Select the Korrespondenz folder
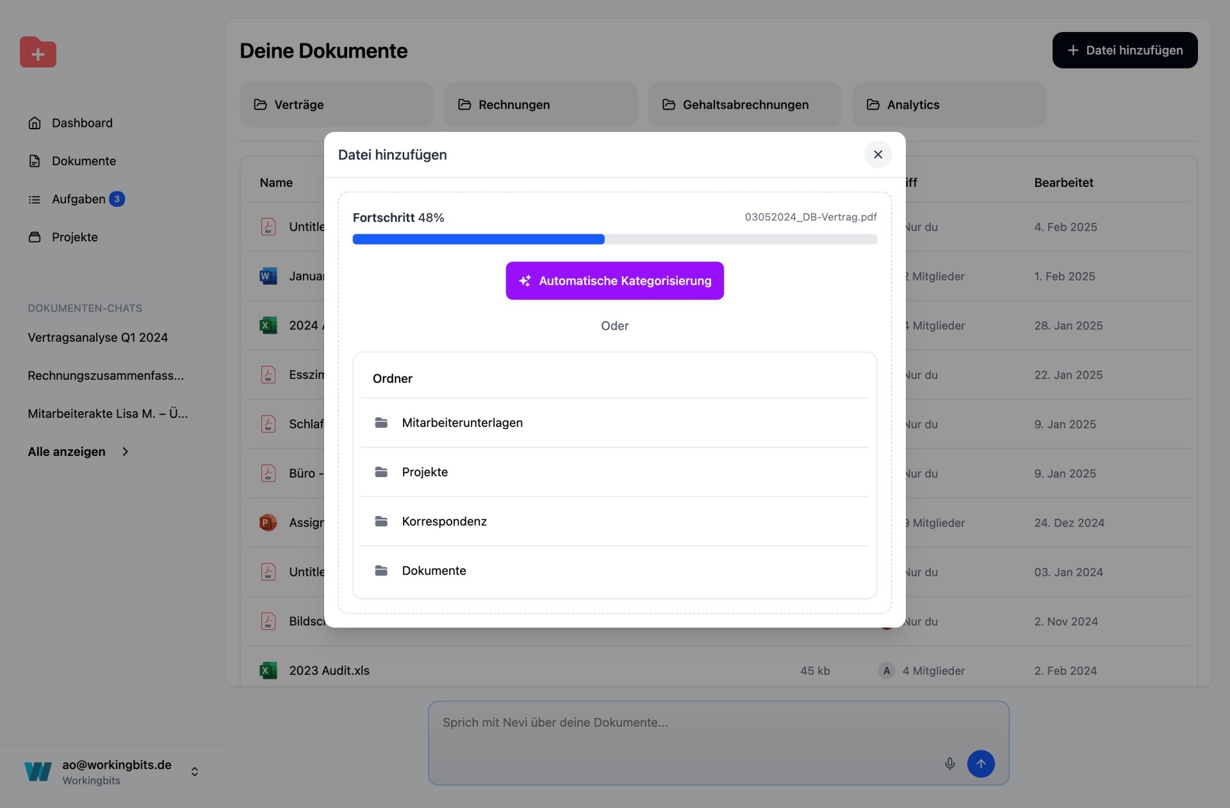 (444, 521)
